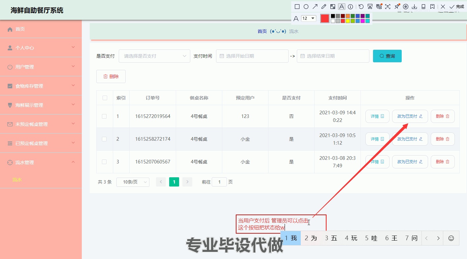Click the scissors cut screenshot icon
Image resolution: width=467 pixels, height=259 pixels.
pyautogui.click(x=370, y=7)
